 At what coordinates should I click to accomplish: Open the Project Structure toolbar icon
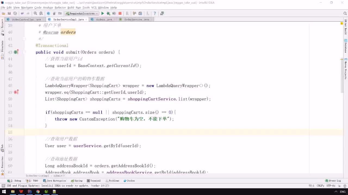(x=140, y=13)
